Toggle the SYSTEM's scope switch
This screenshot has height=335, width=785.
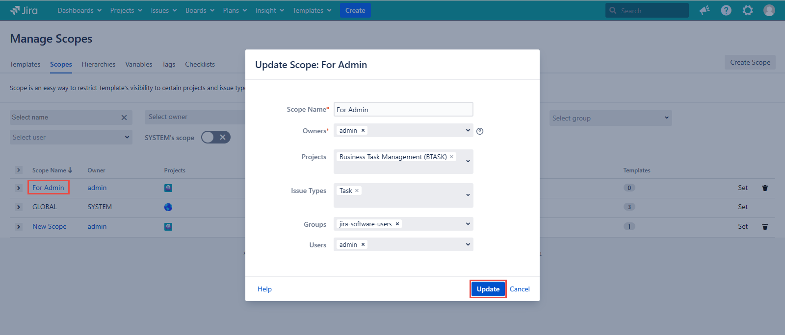point(215,138)
